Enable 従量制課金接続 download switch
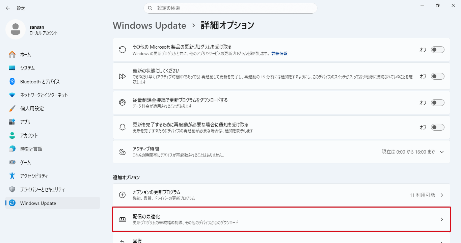This screenshot has width=461, height=243. (438, 103)
